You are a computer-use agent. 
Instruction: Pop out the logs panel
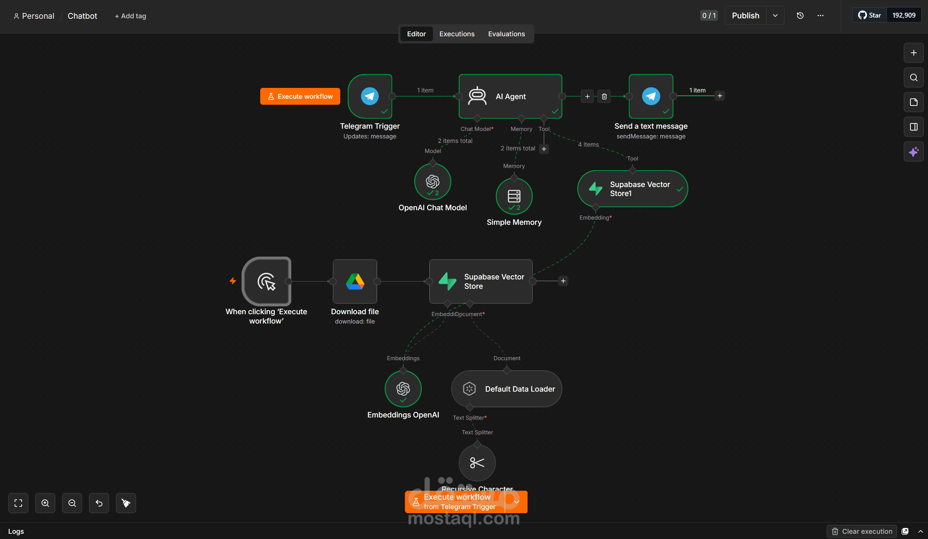[x=905, y=531]
